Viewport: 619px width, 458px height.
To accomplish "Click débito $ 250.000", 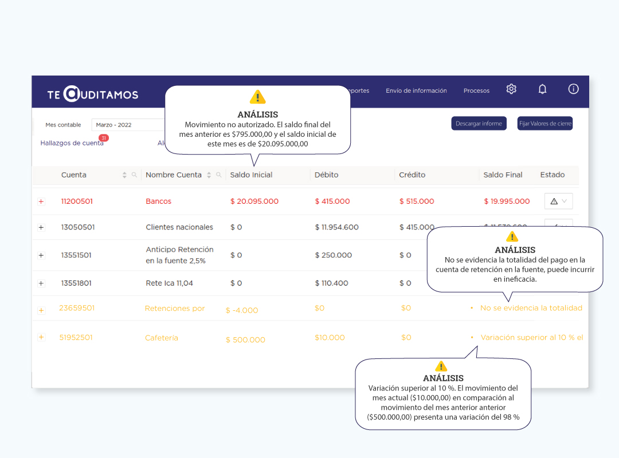I will 333,255.
